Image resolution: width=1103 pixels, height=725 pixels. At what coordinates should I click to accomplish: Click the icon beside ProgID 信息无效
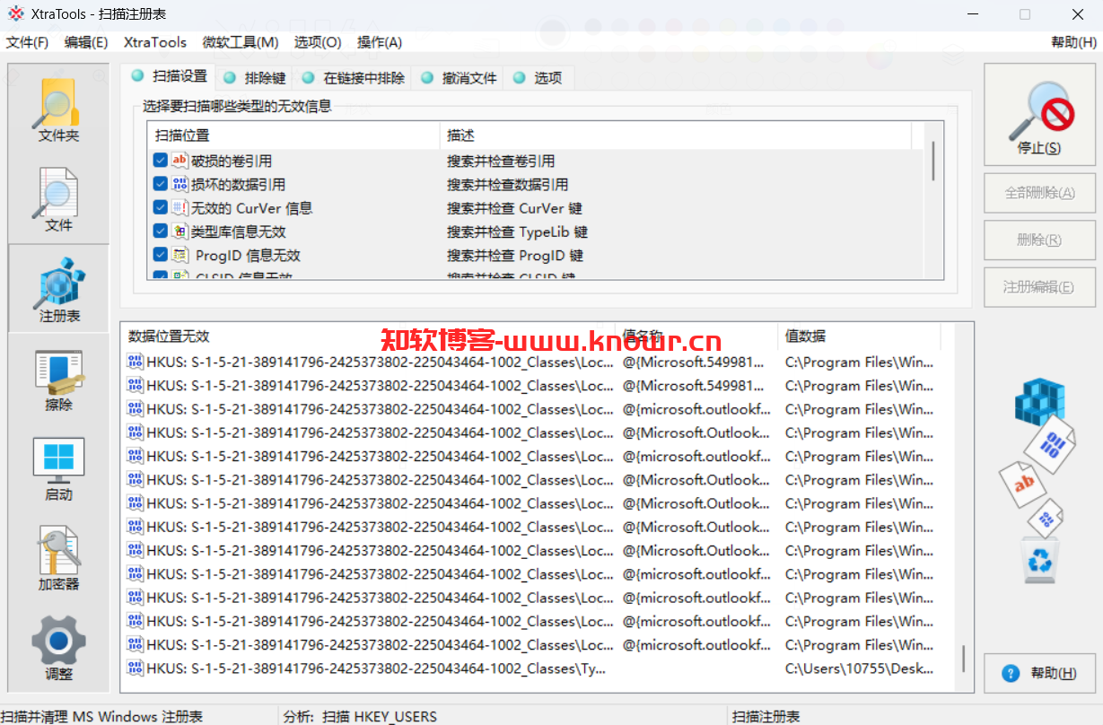tap(179, 255)
